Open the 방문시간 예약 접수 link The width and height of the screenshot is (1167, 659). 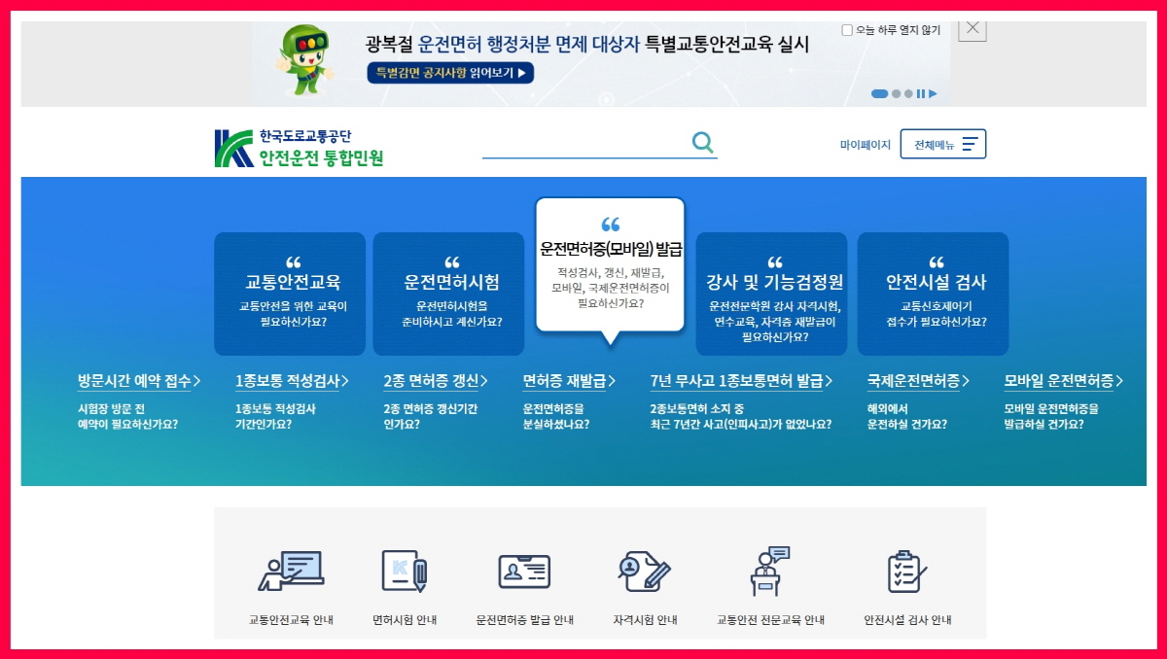coord(136,381)
